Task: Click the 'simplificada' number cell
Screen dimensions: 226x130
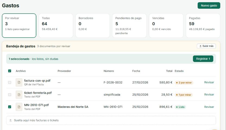Action: pos(112,95)
